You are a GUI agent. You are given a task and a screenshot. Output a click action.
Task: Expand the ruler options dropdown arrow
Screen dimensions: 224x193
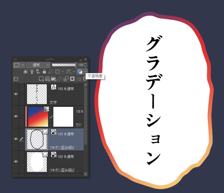point(74,72)
